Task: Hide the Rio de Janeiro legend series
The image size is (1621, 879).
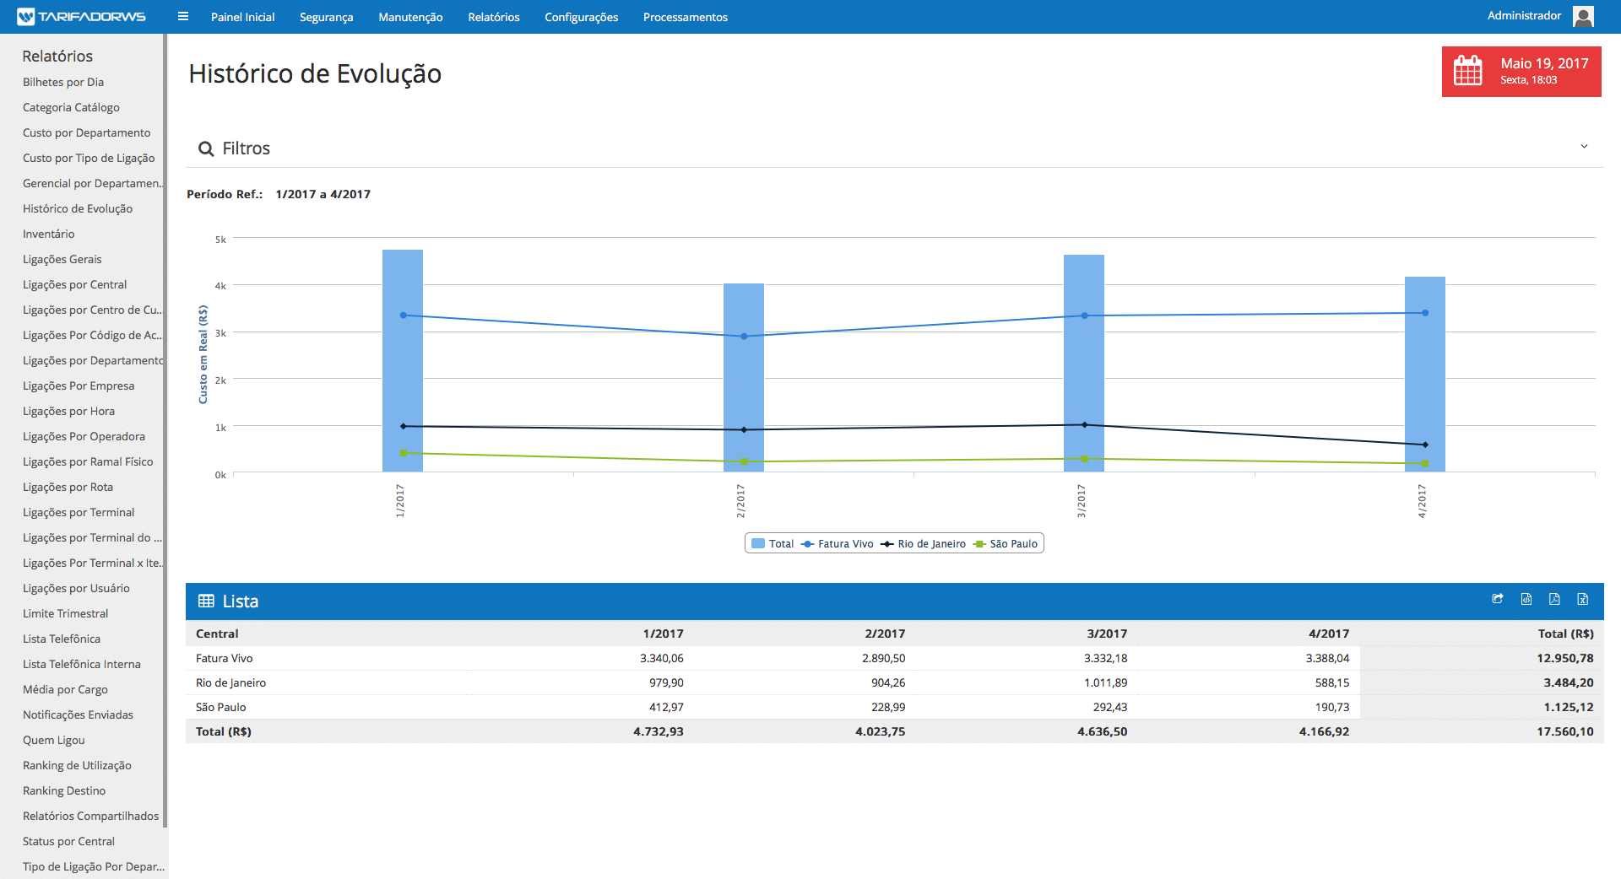Action: point(924,544)
